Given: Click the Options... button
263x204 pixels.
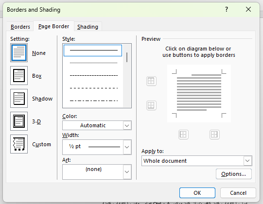Looking at the screenshot, I should click(x=234, y=174).
